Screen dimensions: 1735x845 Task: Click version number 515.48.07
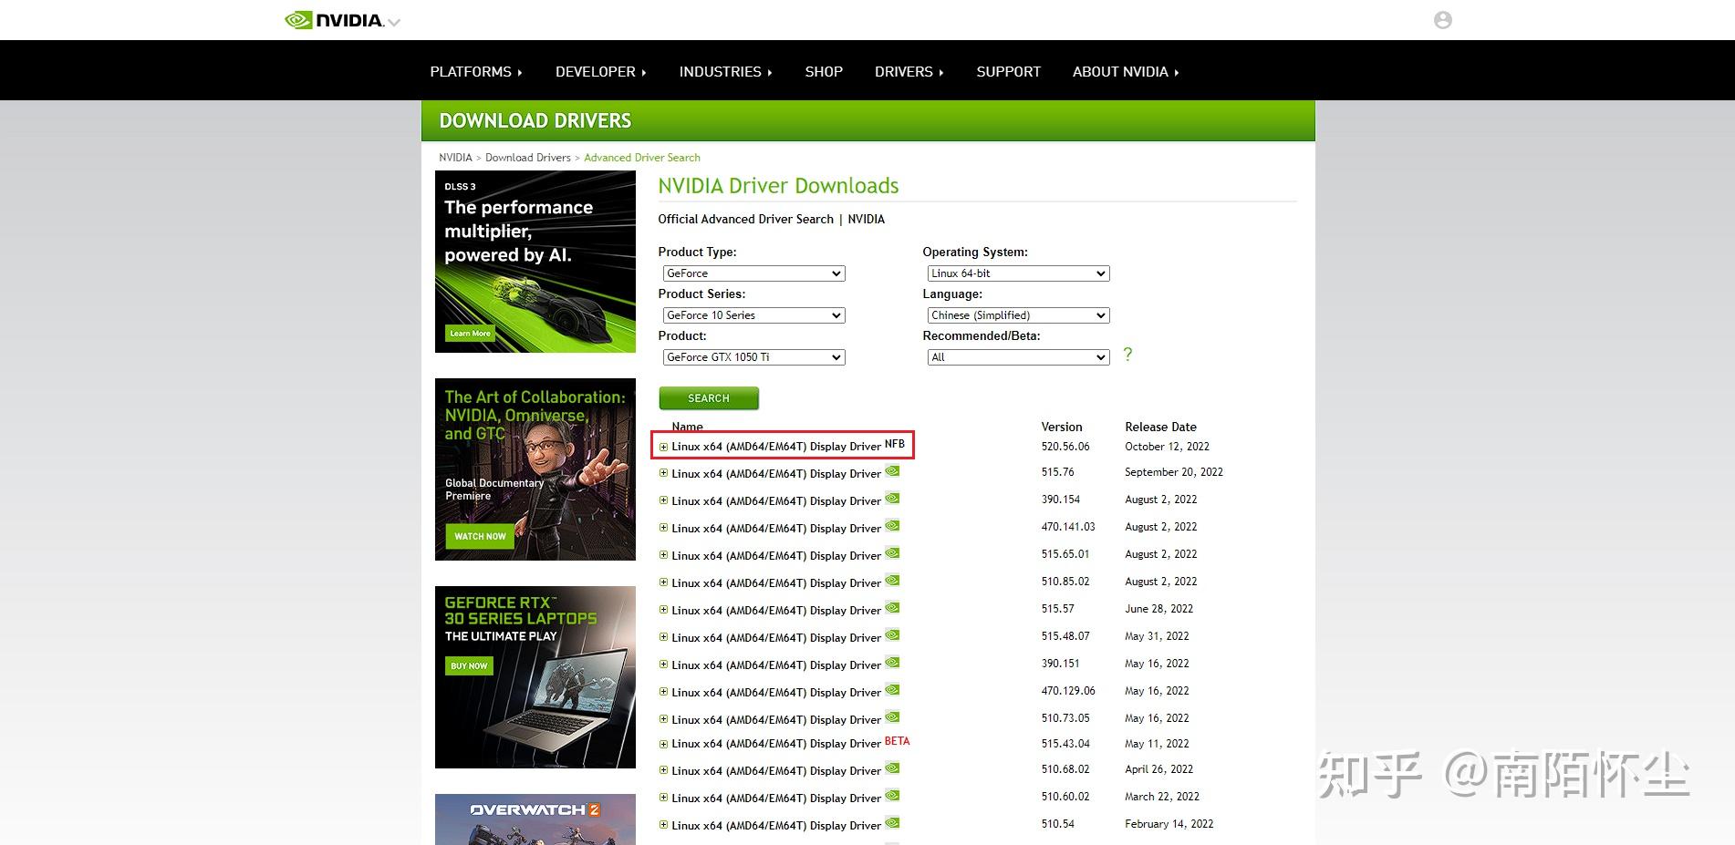tap(1065, 636)
